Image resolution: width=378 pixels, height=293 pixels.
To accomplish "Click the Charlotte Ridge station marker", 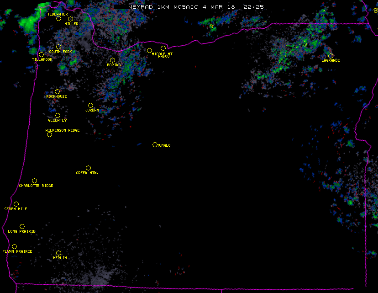I will pos(34,181).
